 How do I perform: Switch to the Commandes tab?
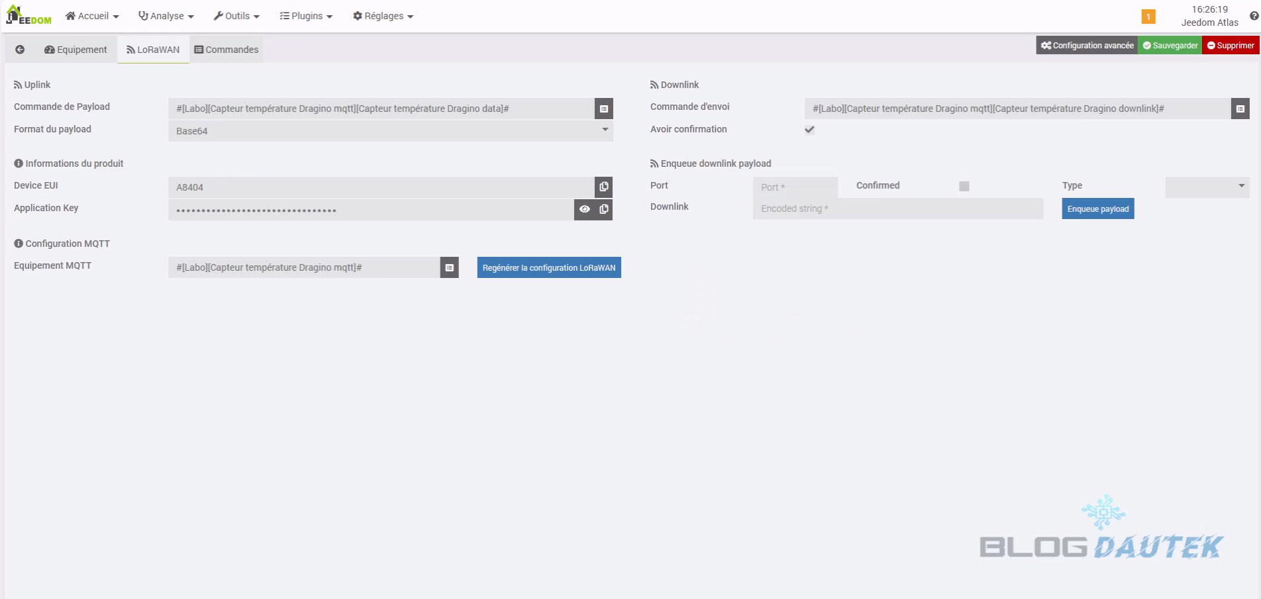227,50
